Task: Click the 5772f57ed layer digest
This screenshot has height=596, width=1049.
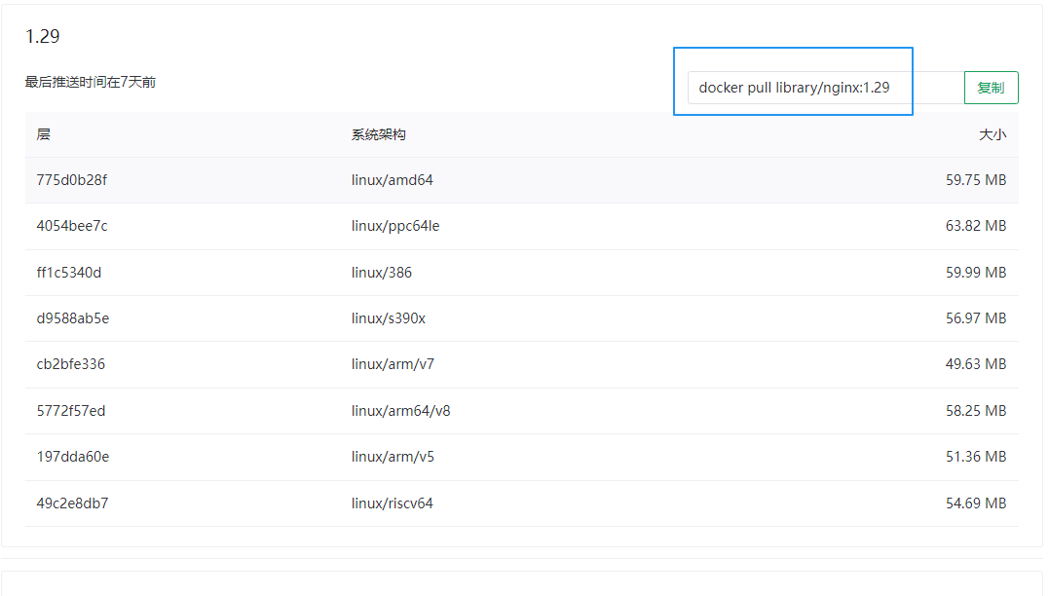Action: pos(71,411)
